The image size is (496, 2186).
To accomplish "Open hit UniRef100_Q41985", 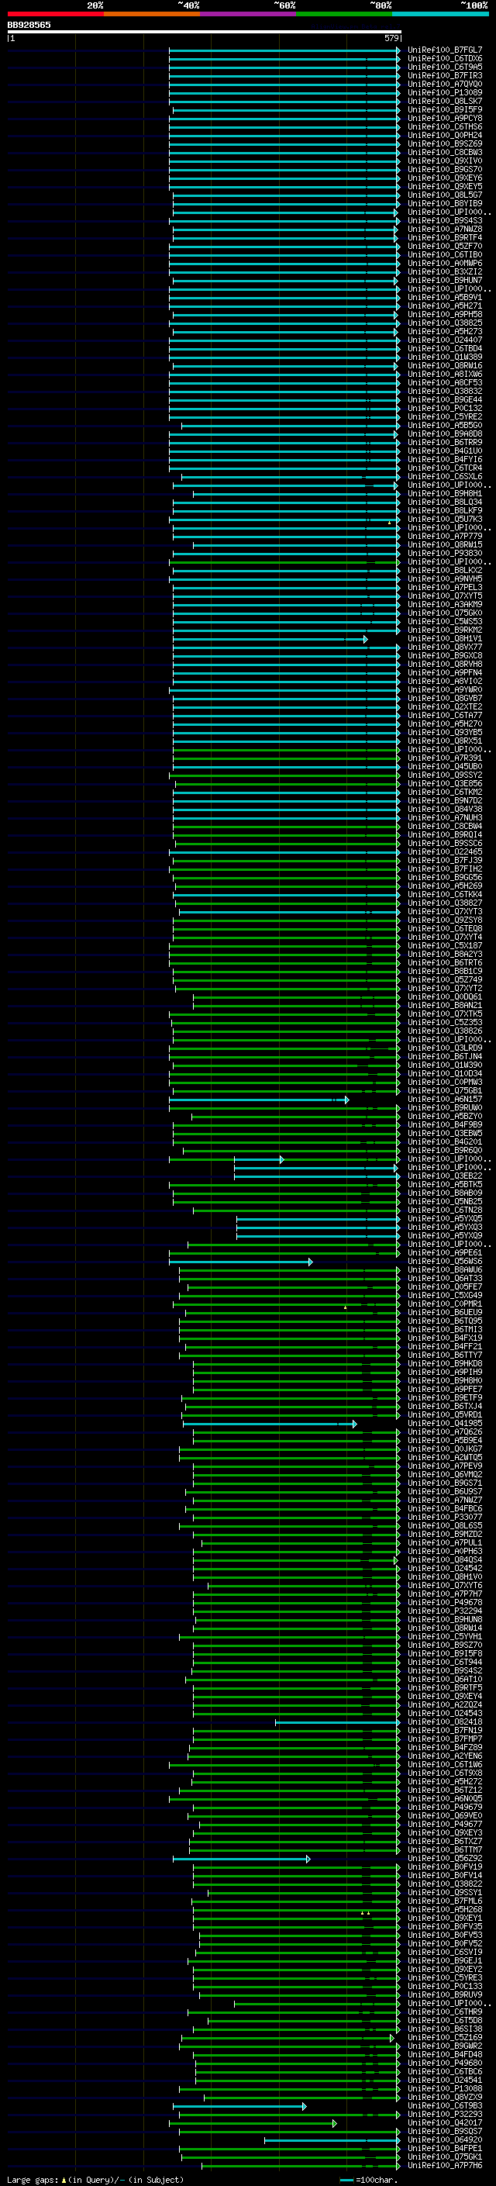I will 444,1423.
